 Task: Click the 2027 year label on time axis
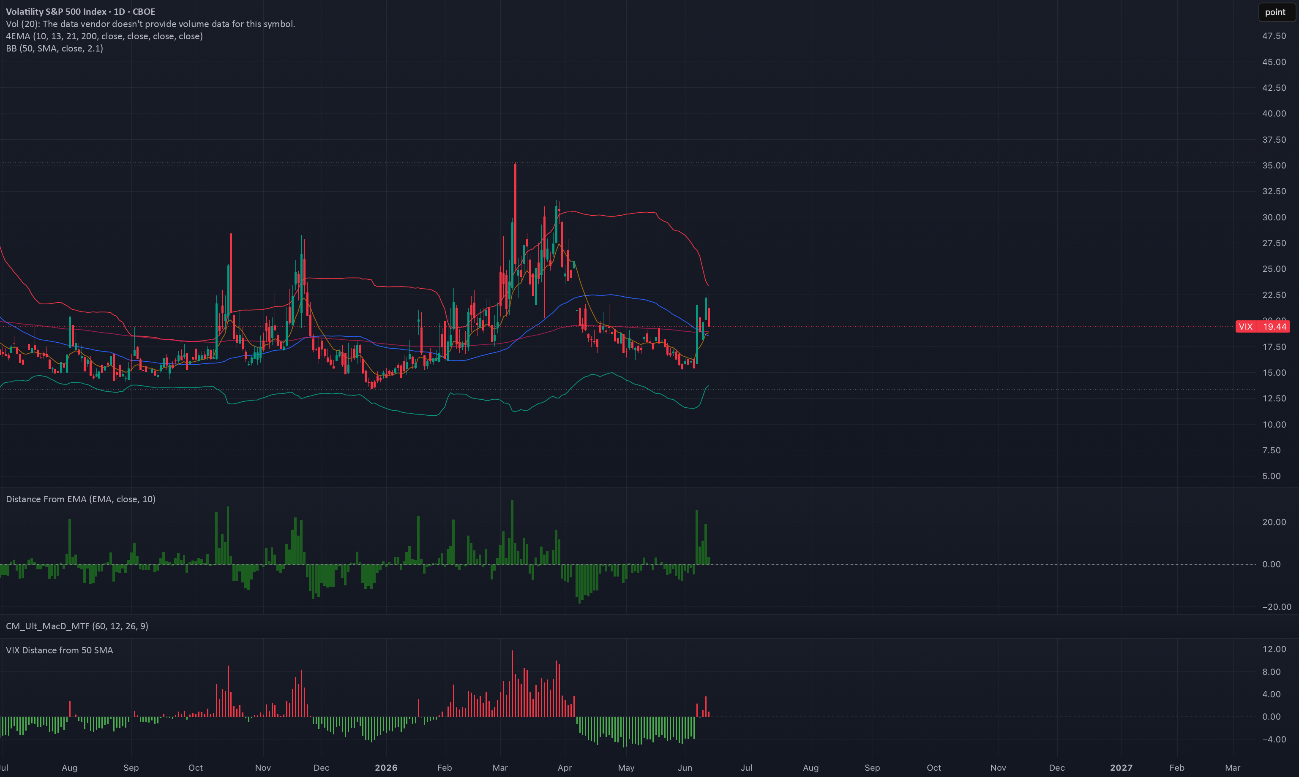point(1121,768)
